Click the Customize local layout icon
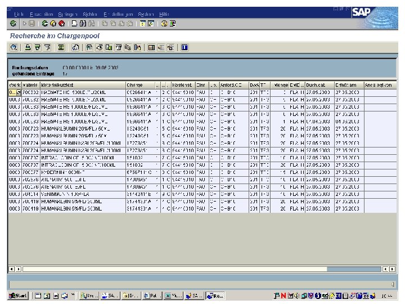 pos(173,24)
